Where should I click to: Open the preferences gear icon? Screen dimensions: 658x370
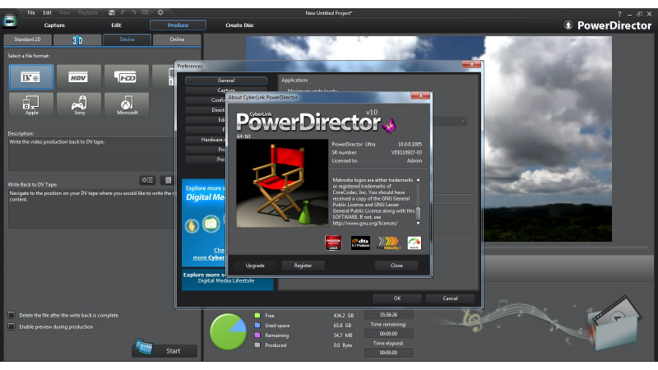pos(160,12)
